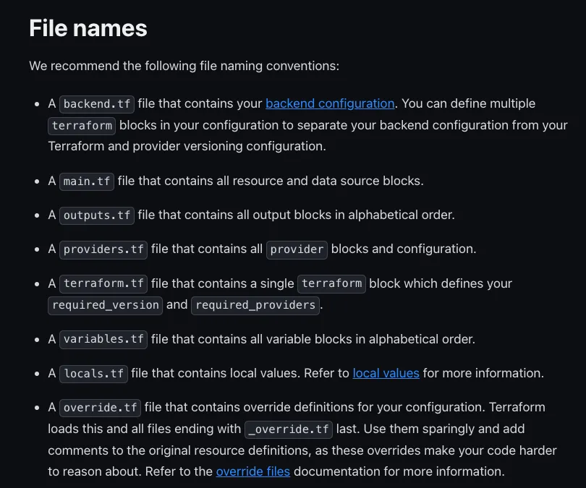
Task: Click the 'We recommend the following' intro sentence
Action: coord(184,66)
